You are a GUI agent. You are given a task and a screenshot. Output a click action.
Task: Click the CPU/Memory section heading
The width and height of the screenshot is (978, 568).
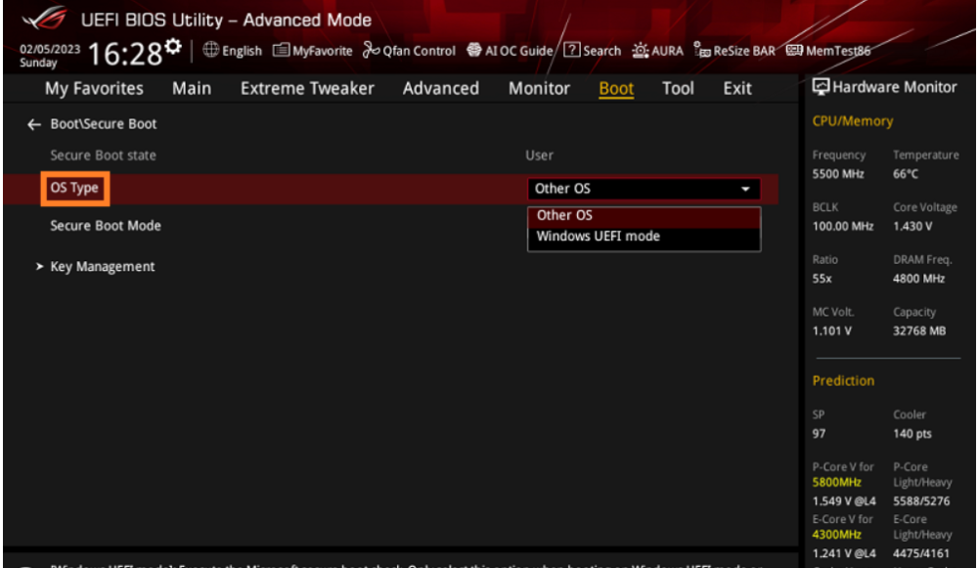click(853, 121)
